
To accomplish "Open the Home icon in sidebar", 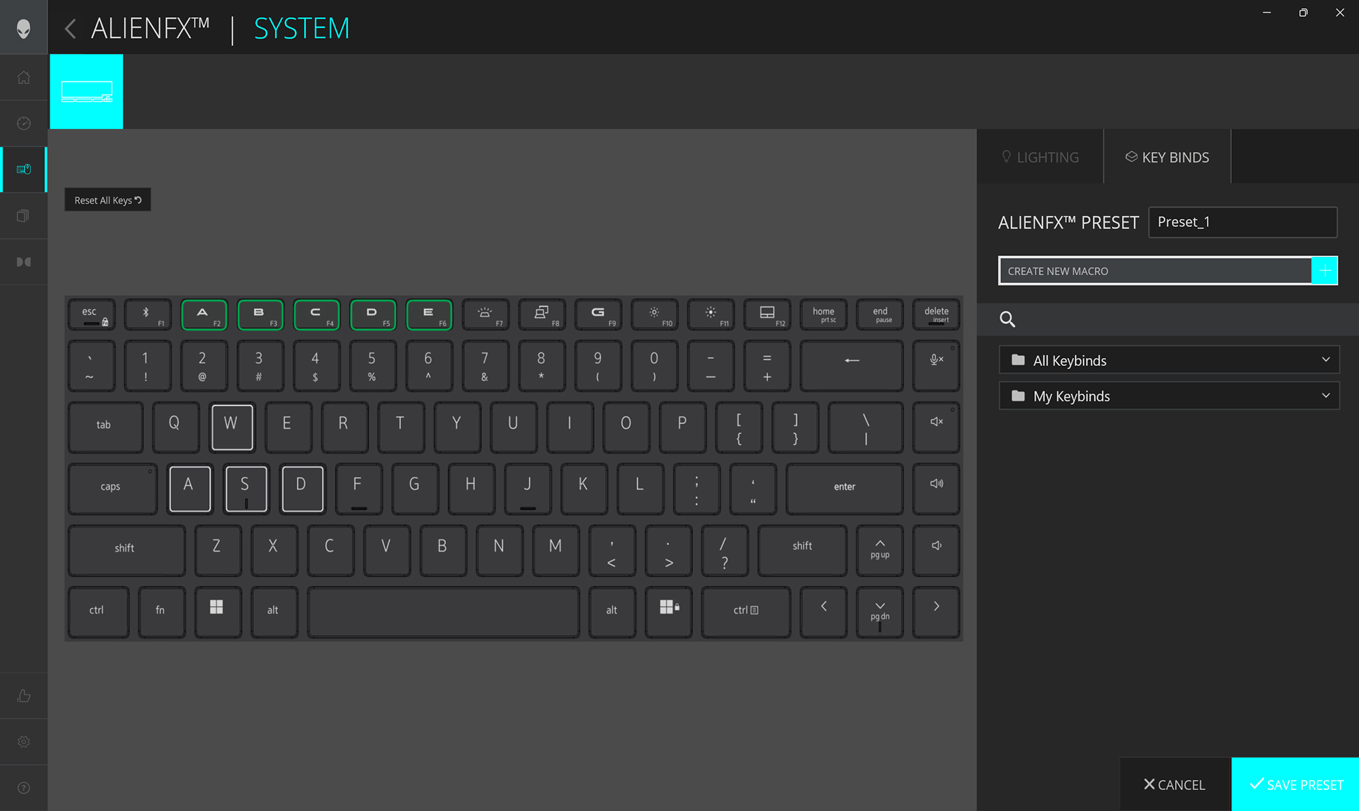I will (24, 77).
